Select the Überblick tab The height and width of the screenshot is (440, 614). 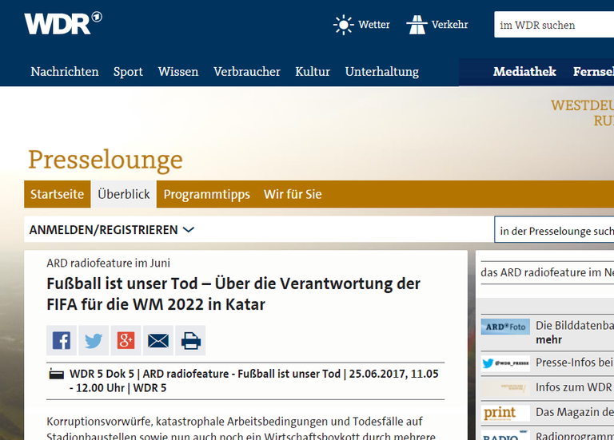click(x=124, y=194)
